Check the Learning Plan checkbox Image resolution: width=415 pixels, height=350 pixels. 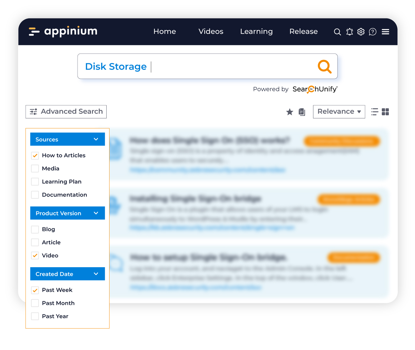35,182
